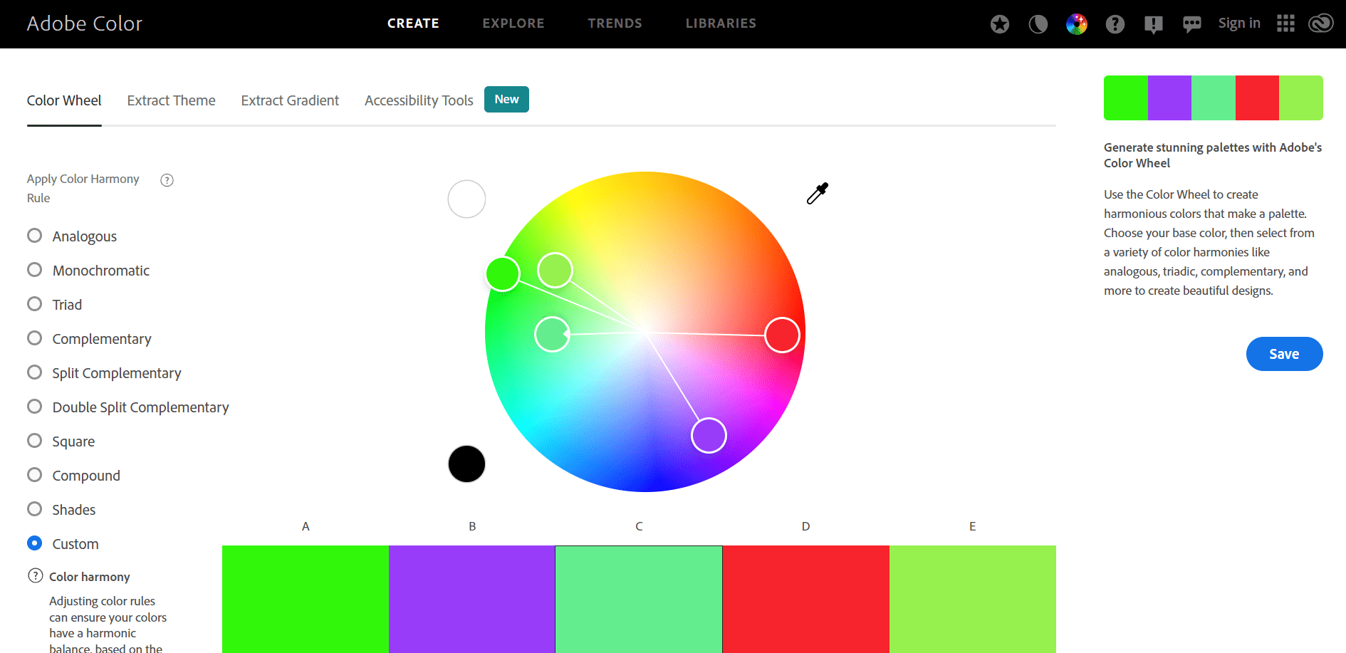Switch to the Extract Gradient tab
Screen dimensions: 1346x653
[x=290, y=100]
